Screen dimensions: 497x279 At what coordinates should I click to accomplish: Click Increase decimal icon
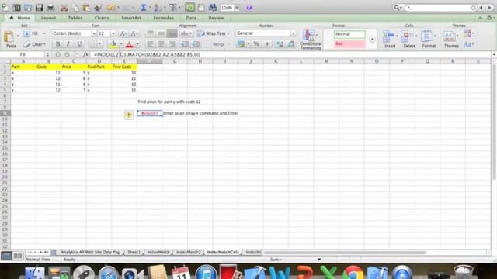click(280, 44)
